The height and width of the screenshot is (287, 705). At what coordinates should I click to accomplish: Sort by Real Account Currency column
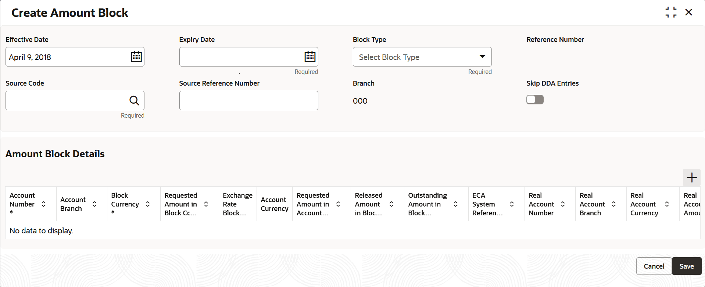pyautogui.click(x=667, y=204)
